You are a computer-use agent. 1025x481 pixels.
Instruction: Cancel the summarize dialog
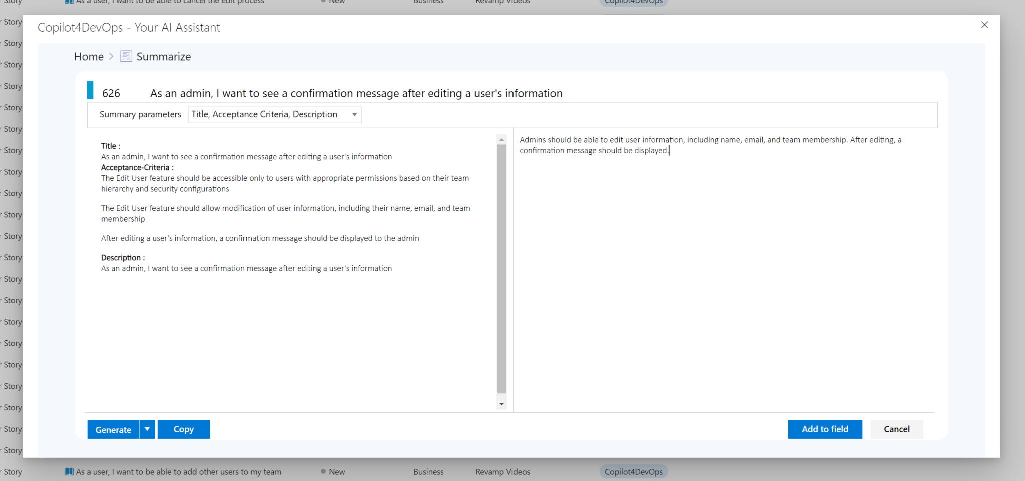tap(896, 429)
